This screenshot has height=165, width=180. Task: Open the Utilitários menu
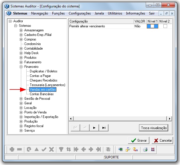(x=115, y=13)
